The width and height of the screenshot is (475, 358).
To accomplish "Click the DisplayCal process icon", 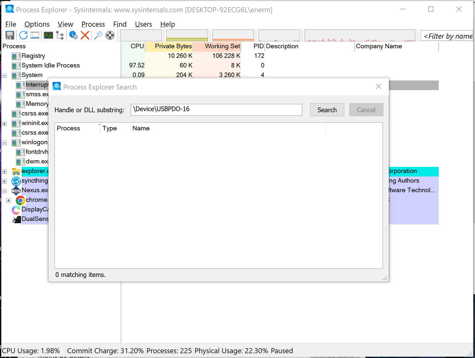I will 16,210.
